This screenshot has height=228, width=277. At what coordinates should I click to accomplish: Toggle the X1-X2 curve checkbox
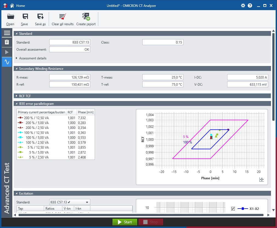233,209
